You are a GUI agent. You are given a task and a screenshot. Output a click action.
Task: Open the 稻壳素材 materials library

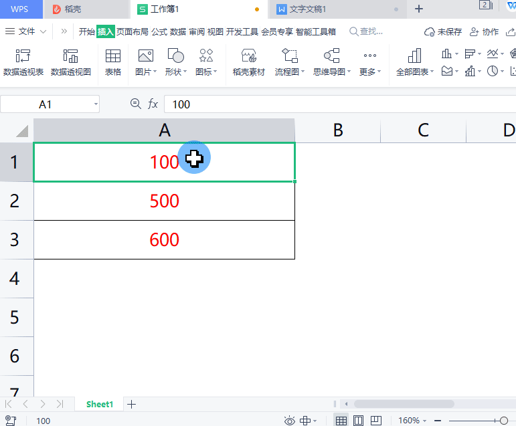pyautogui.click(x=249, y=62)
